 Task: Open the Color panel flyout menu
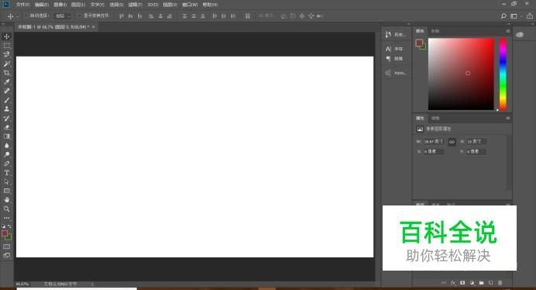click(508, 31)
